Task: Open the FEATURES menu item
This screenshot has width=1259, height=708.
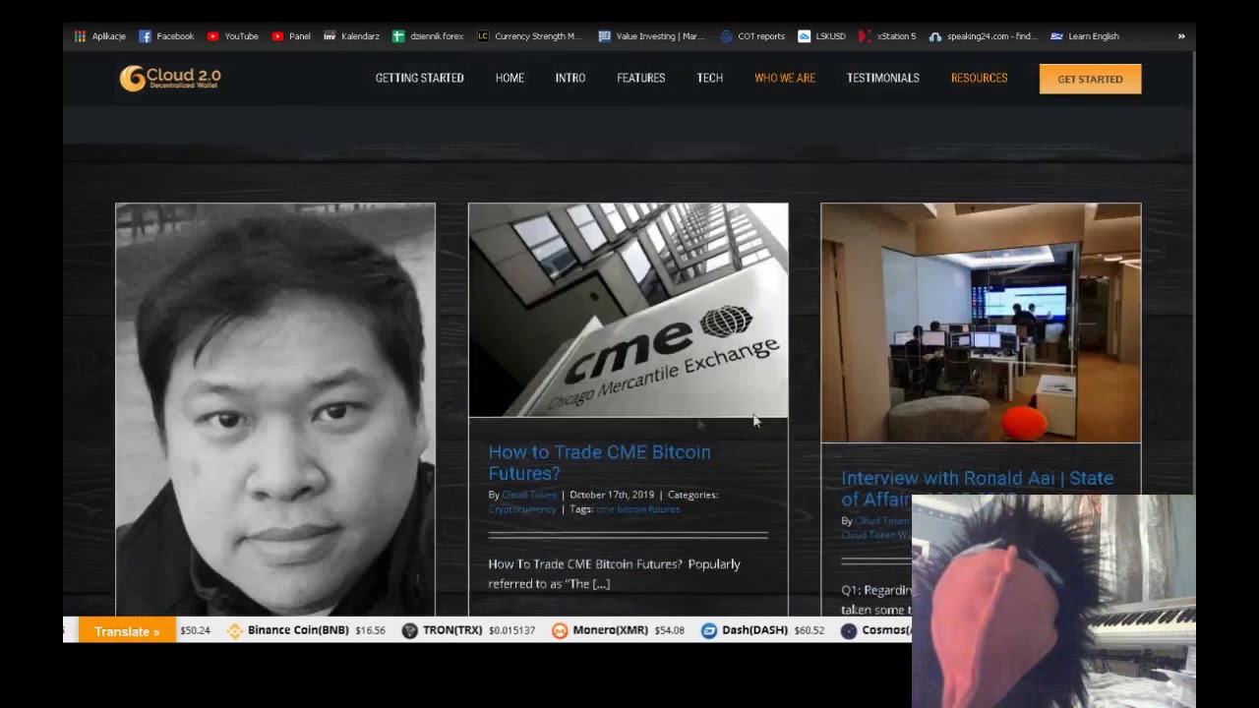Action: point(641,78)
